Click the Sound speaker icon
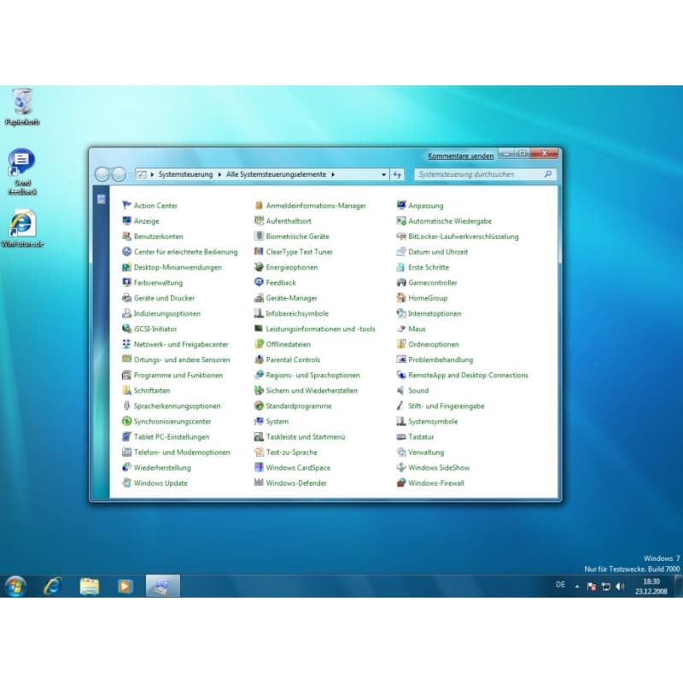683x683 pixels. tap(401, 390)
